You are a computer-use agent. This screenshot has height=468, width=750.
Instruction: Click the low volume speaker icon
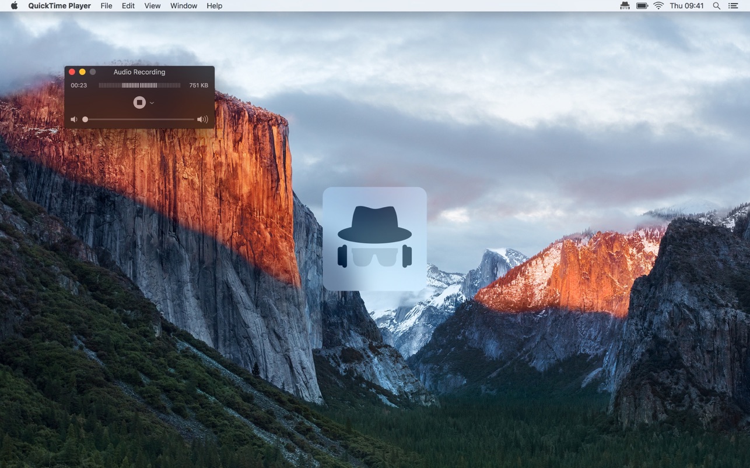click(x=74, y=119)
